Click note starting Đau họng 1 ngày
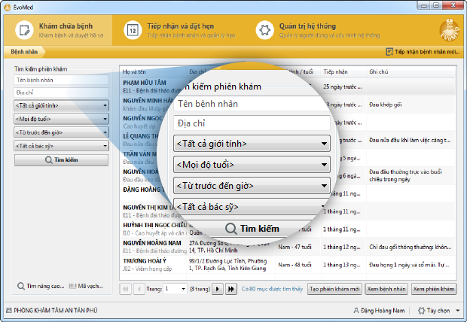This screenshot has width=467, height=322. [411, 265]
